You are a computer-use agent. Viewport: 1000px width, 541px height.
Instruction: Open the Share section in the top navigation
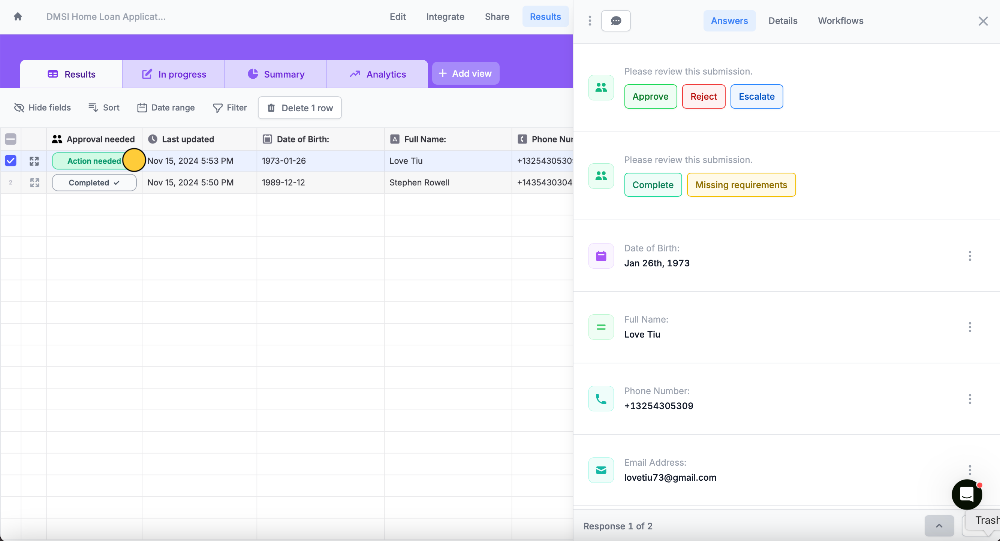(x=497, y=17)
